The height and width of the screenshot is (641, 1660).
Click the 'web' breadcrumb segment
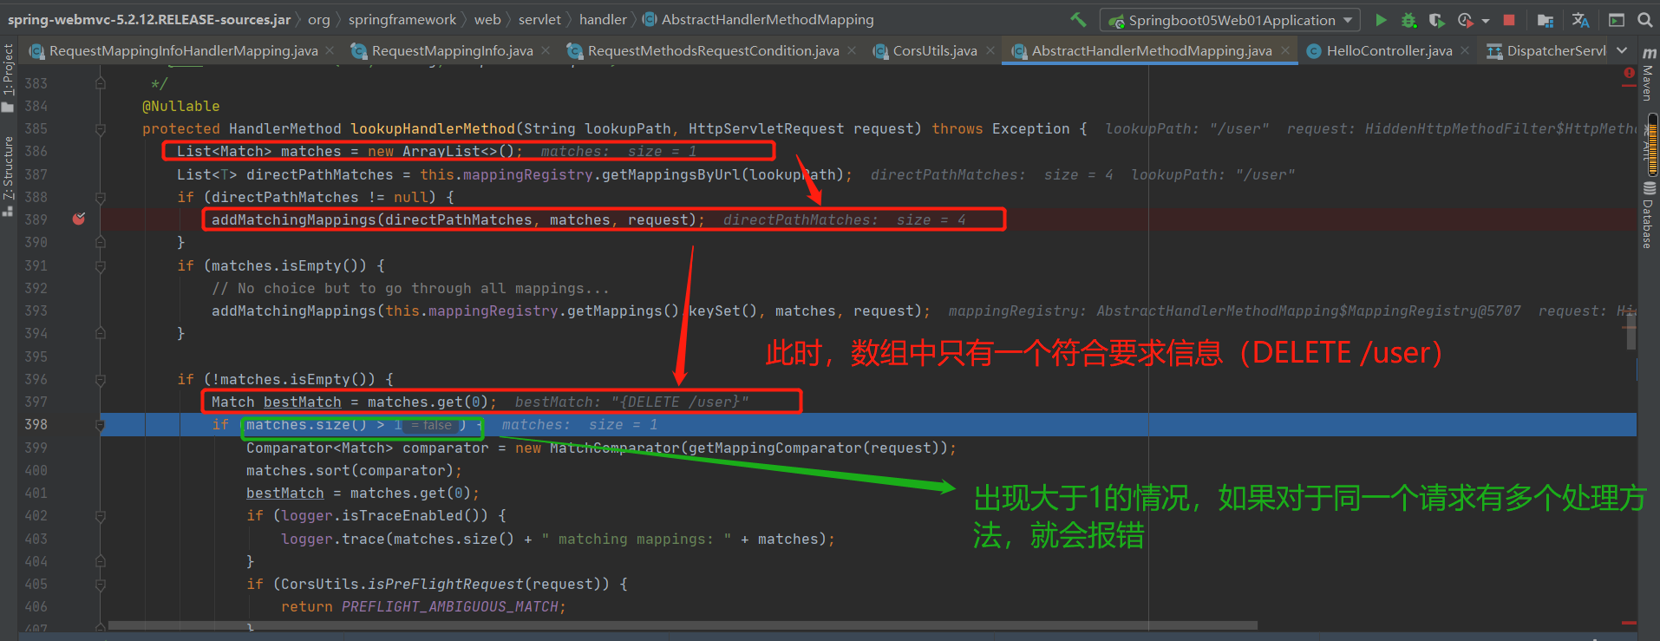[x=487, y=19]
